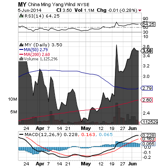Click the 3.0 price axis tick
Image resolution: width=158 pixels, height=168 pixels.
tap(146, 77)
